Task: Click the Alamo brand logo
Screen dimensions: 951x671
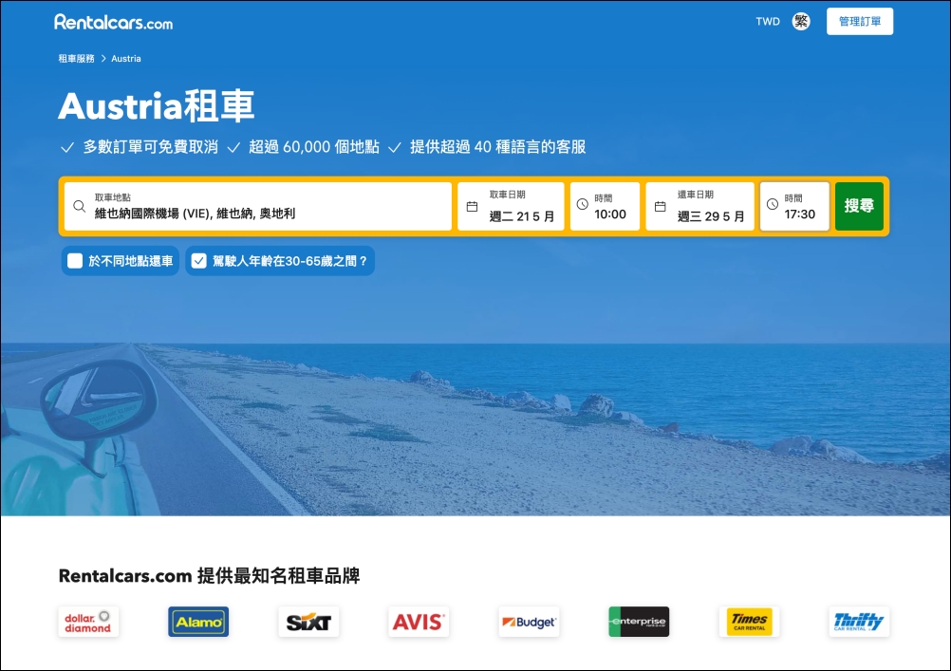Action: 198,622
